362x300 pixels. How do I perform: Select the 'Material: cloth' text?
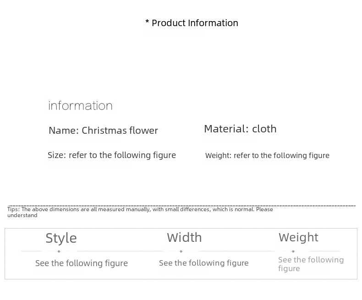pyautogui.click(x=240, y=129)
